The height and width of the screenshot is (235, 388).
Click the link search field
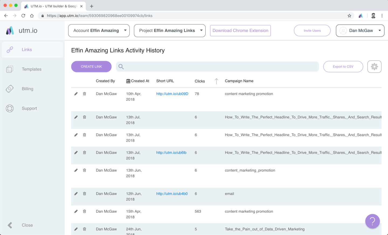click(217, 67)
